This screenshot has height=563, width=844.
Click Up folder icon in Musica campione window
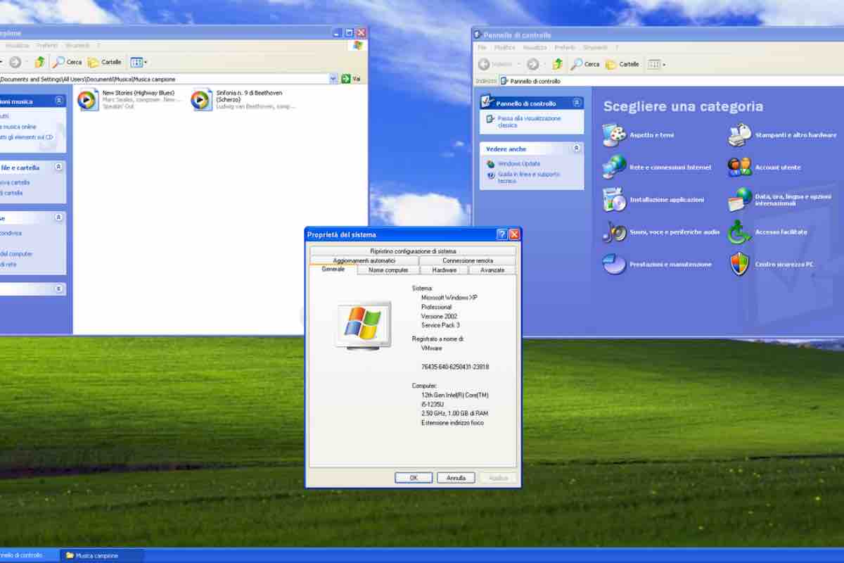(40, 62)
